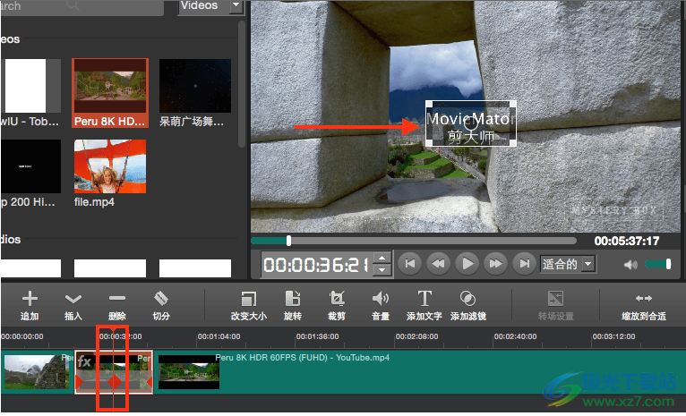Skip to the start of the video
Screen dimensions: 686x416
(410, 264)
